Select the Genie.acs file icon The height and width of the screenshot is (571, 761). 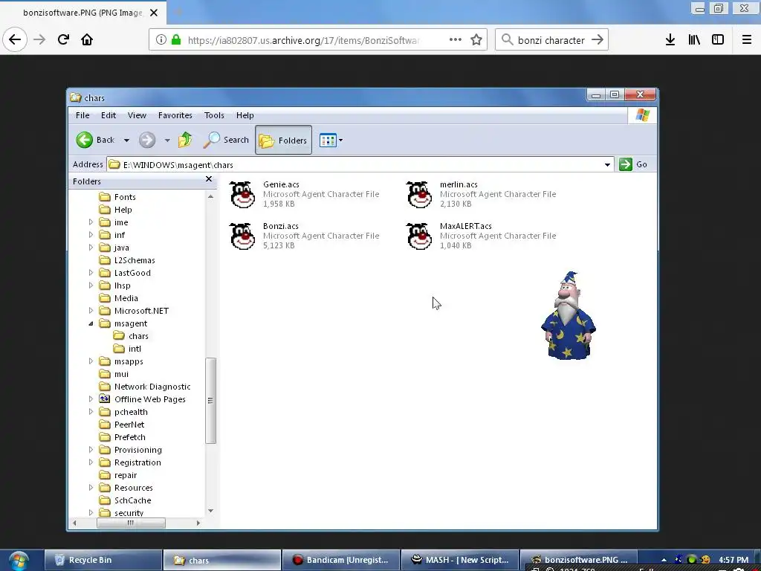[x=242, y=195]
